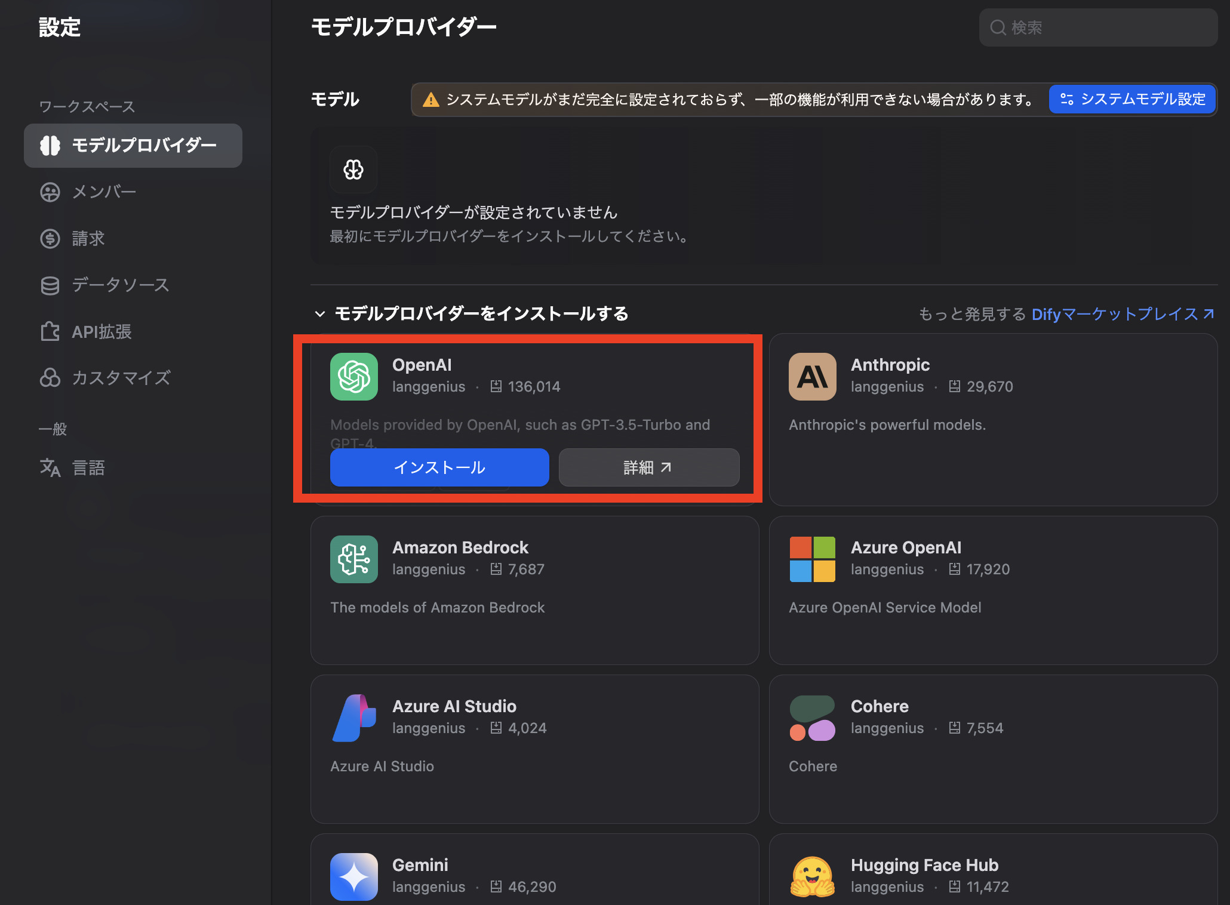The height and width of the screenshot is (905, 1230).
Task: Click the Cohere download count 7,554
Action: point(985,728)
